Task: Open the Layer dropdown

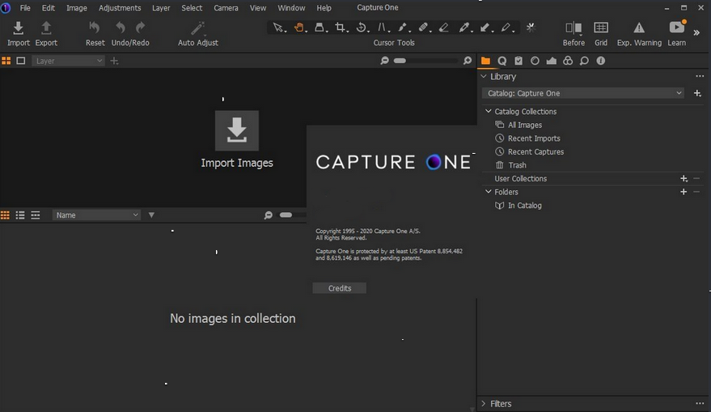Action: point(69,61)
